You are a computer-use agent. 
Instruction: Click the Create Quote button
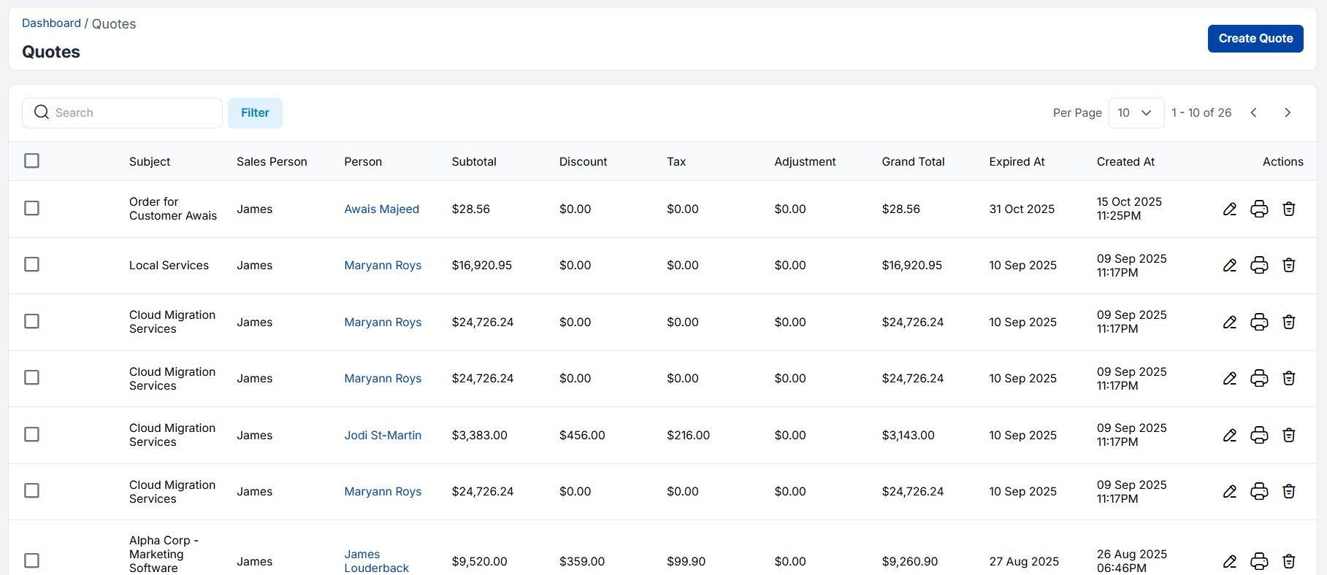coord(1255,39)
